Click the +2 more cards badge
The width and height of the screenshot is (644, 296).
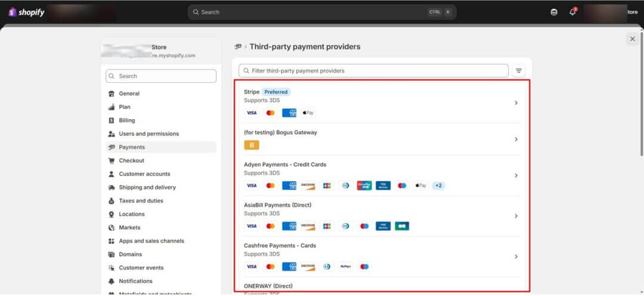tap(438, 185)
